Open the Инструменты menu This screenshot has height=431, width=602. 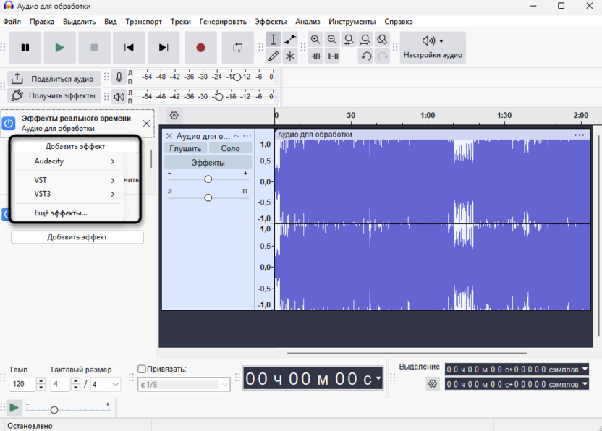pyautogui.click(x=352, y=22)
